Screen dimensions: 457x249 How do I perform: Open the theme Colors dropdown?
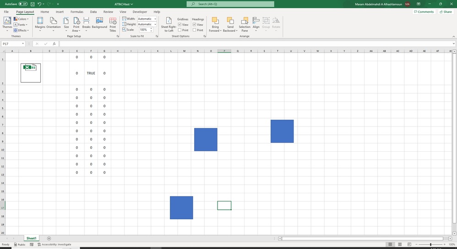point(21,19)
